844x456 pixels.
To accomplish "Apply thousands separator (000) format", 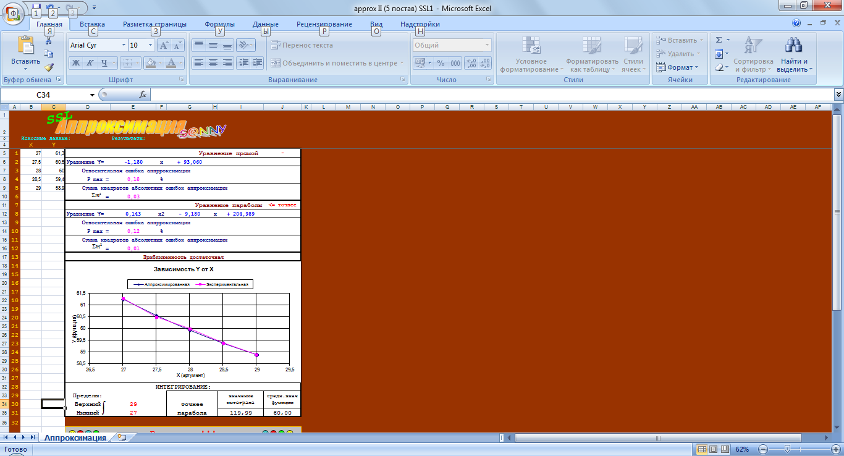I will [455, 63].
